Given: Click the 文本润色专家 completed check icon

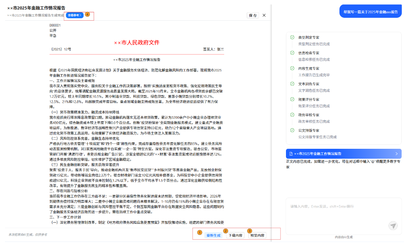Looking at the screenshot, I should coord(292,84).
